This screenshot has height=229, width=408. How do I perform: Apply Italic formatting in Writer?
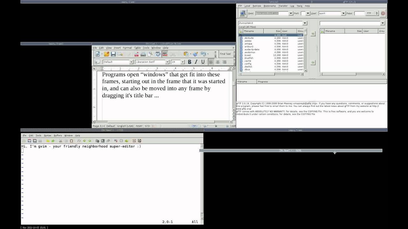pos(196,62)
